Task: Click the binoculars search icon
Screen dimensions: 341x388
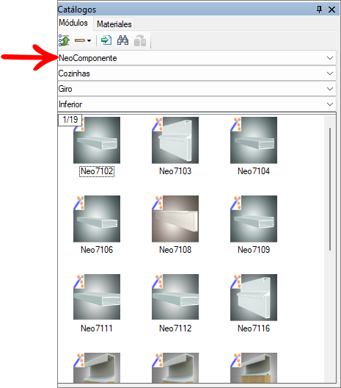Action: (x=122, y=40)
